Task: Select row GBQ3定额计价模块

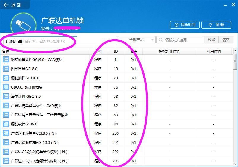Action: 116,87
